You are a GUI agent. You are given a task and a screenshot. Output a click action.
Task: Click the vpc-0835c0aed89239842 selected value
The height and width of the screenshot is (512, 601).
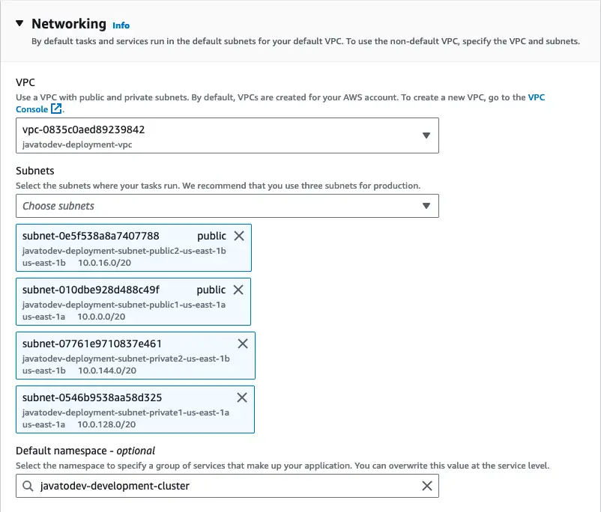(83, 129)
